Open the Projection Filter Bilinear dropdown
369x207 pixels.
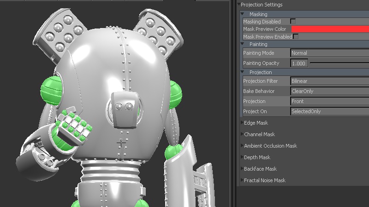point(330,81)
